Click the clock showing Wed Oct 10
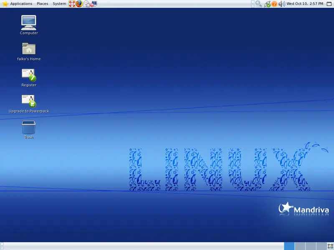 [x=305, y=4]
